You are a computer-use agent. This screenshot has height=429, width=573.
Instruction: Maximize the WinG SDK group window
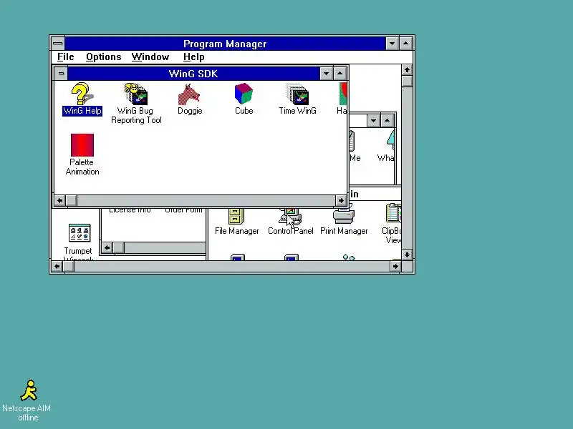tap(340, 74)
